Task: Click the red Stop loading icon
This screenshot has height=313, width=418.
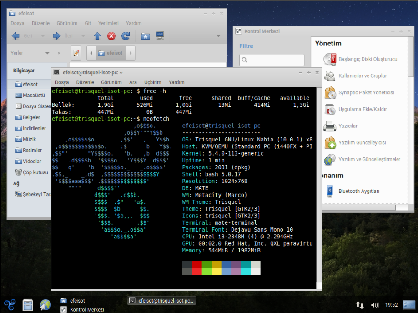Action: tap(111, 36)
